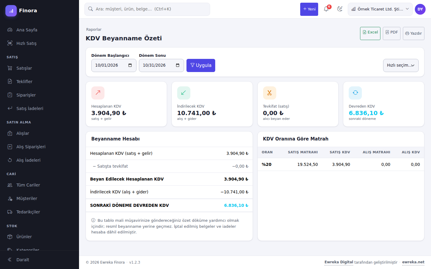Screen dimensions: 431x269
Task: Click the Dönem Başlangıcı date field
Action: point(114,65)
